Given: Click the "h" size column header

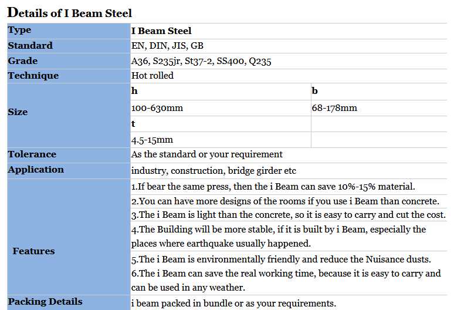Looking at the screenshot, I should click(135, 91).
